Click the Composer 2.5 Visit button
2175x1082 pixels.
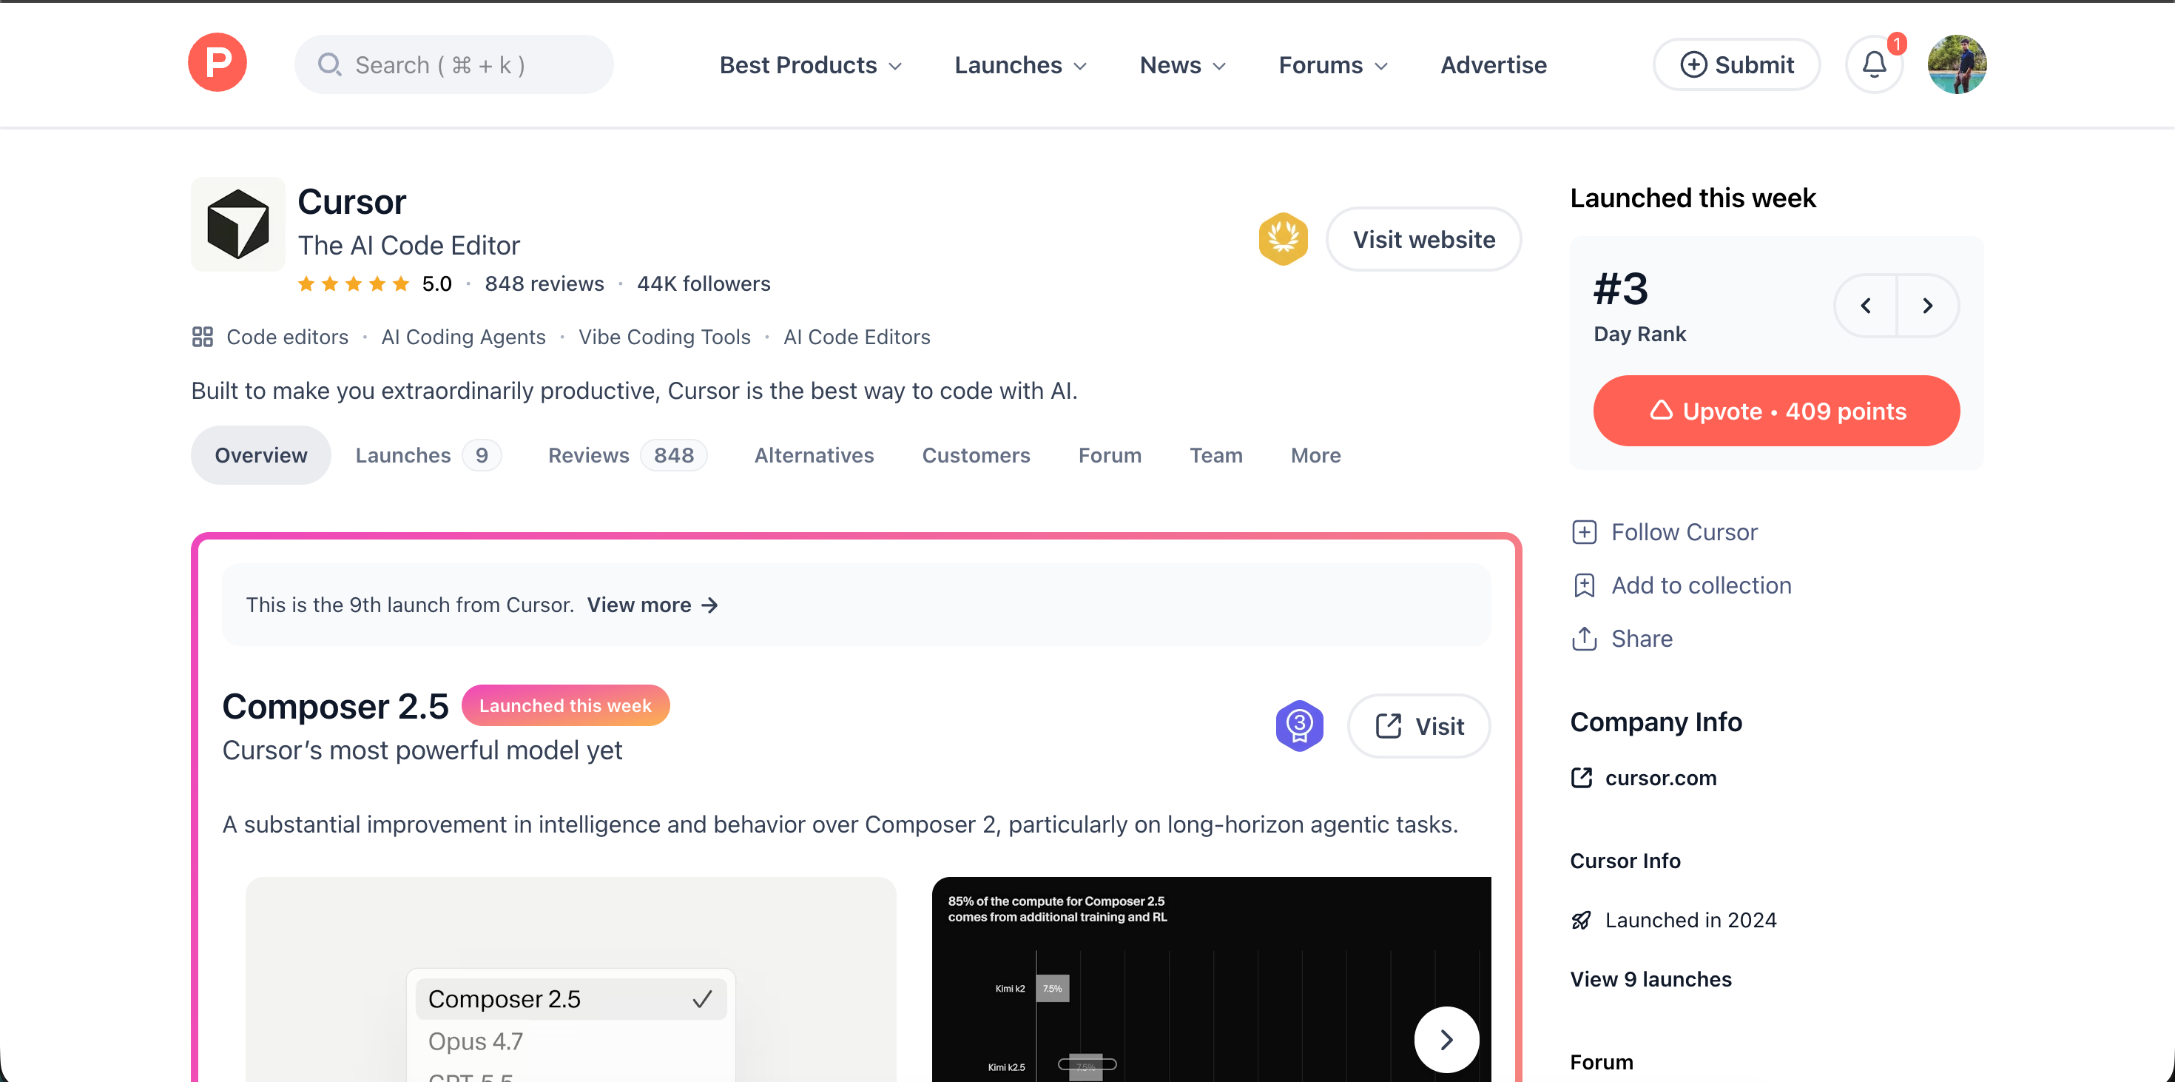click(x=1418, y=727)
